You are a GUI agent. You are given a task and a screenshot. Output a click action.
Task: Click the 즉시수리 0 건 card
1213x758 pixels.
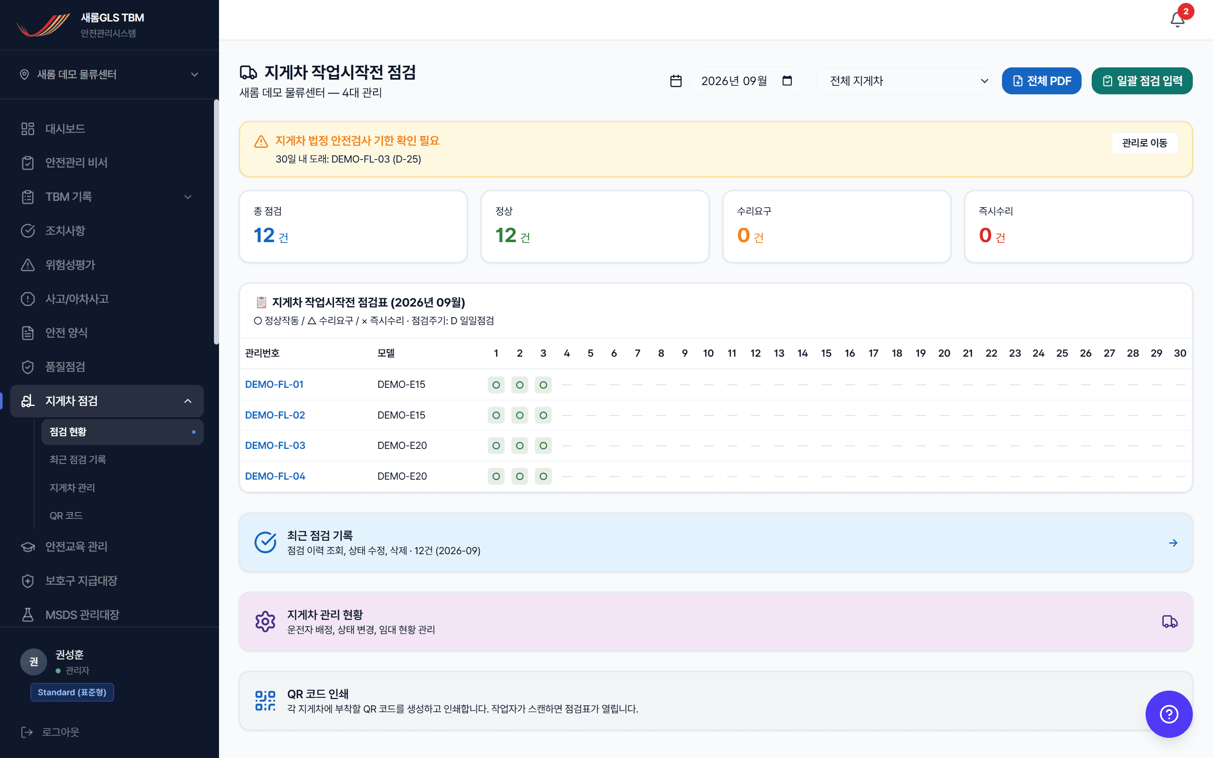[x=1078, y=227]
